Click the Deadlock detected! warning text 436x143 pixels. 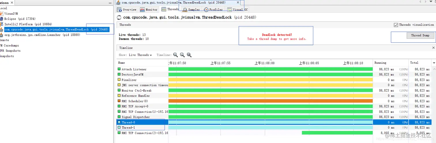pyautogui.click(x=277, y=35)
